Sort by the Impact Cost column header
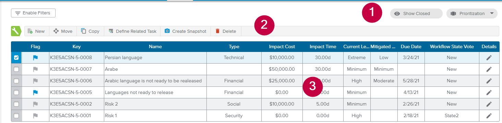Viewport: 502px width, 123px height. (282, 46)
